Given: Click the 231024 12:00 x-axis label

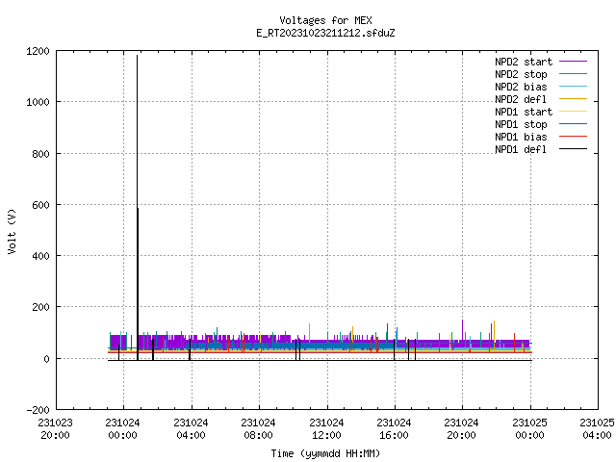Looking at the screenshot, I should [x=326, y=429].
